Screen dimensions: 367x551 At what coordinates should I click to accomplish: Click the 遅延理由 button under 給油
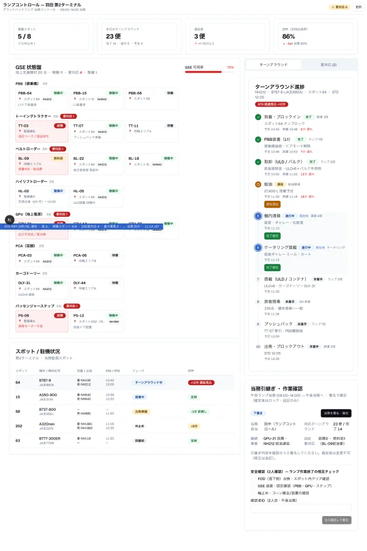point(272,204)
